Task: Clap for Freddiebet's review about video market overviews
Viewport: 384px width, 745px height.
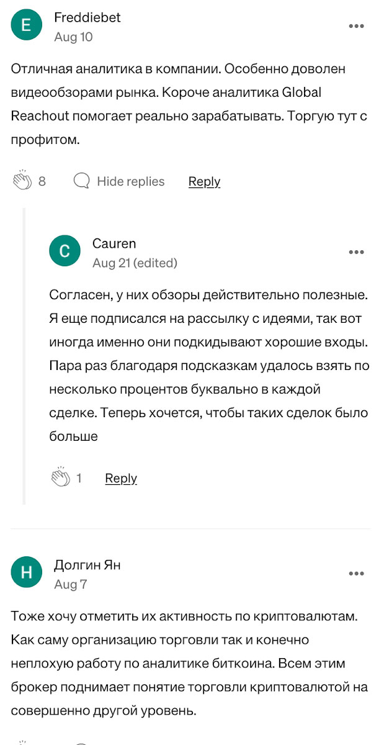Action: (24, 181)
